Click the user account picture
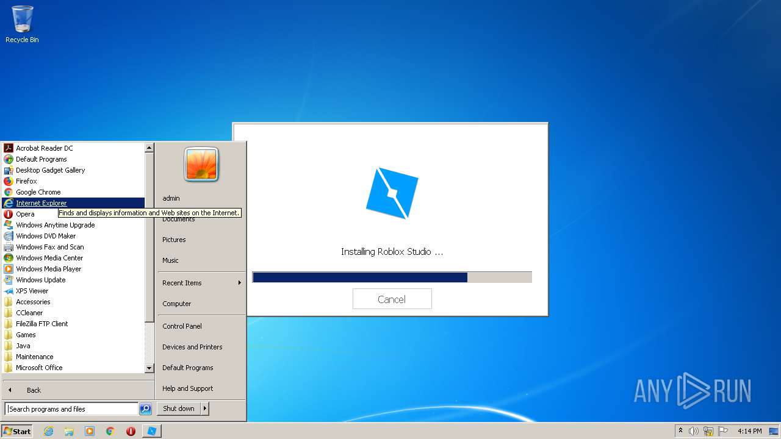 (201, 164)
